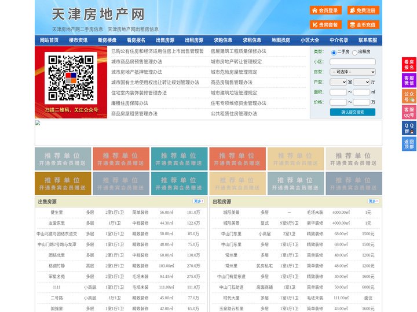
Task: Click the 客服微信 floating sidebar icon
Action: [x=409, y=80]
